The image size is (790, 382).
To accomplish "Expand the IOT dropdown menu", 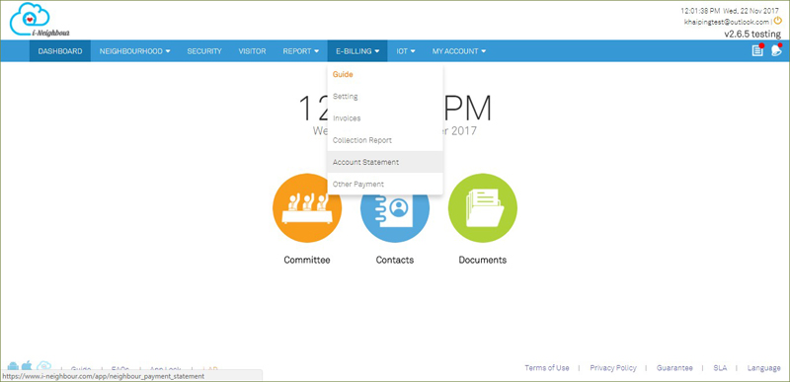I will pos(406,50).
